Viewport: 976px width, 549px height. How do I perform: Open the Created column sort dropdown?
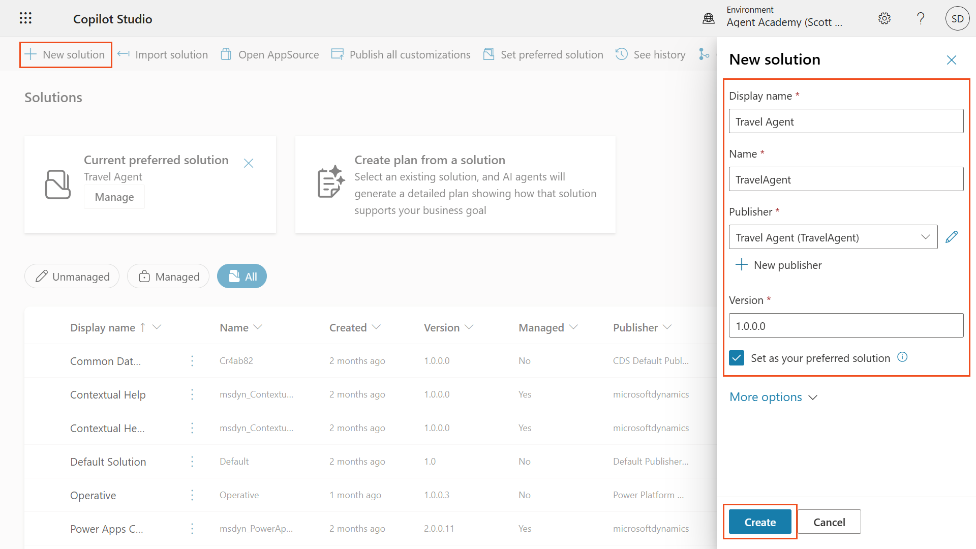pyautogui.click(x=377, y=327)
